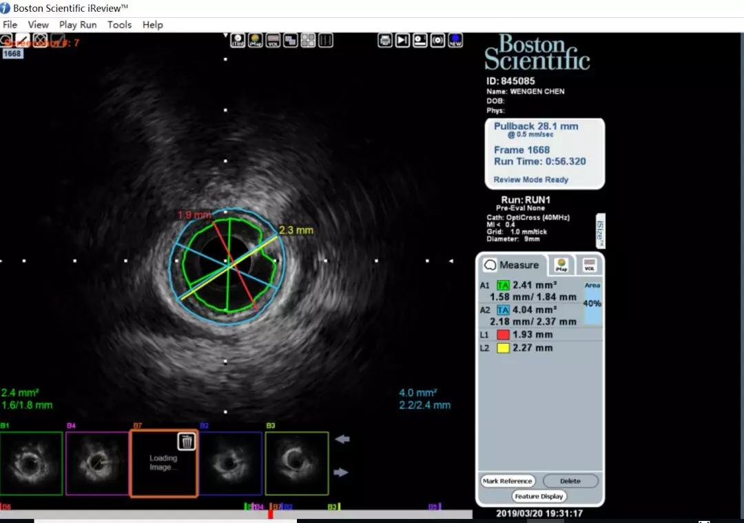Click the Mark Reference button
This screenshot has height=523, width=744.
[507, 481]
